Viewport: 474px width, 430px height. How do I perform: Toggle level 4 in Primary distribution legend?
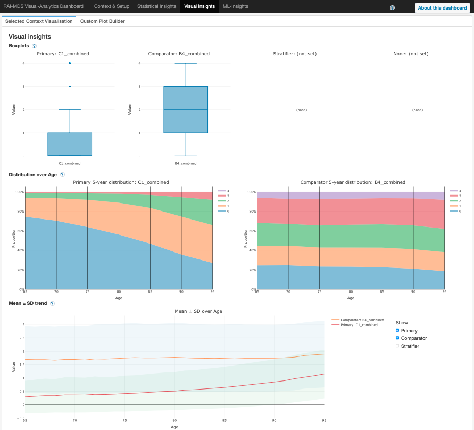click(x=223, y=191)
